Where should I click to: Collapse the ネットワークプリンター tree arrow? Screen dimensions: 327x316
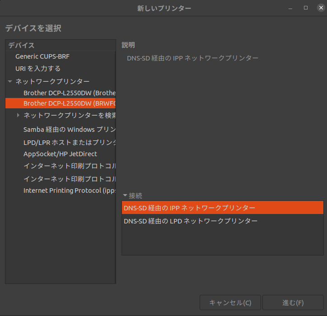(10, 81)
